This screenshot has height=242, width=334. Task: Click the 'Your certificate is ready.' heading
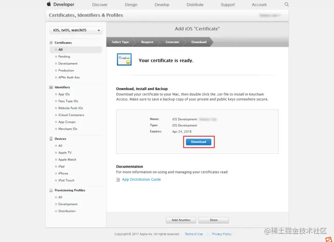[166, 60]
